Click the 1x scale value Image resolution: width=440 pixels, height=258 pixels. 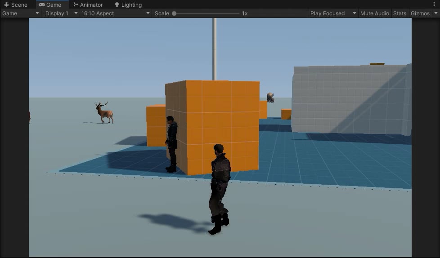[x=245, y=13]
